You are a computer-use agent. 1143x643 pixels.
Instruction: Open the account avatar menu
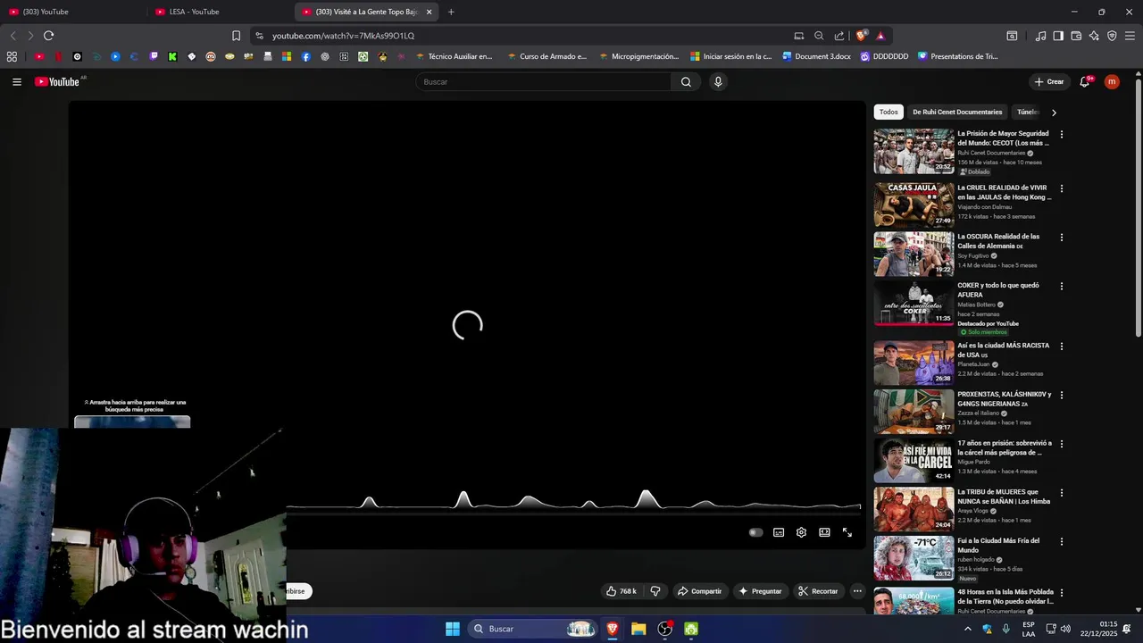click(1112, 81)
